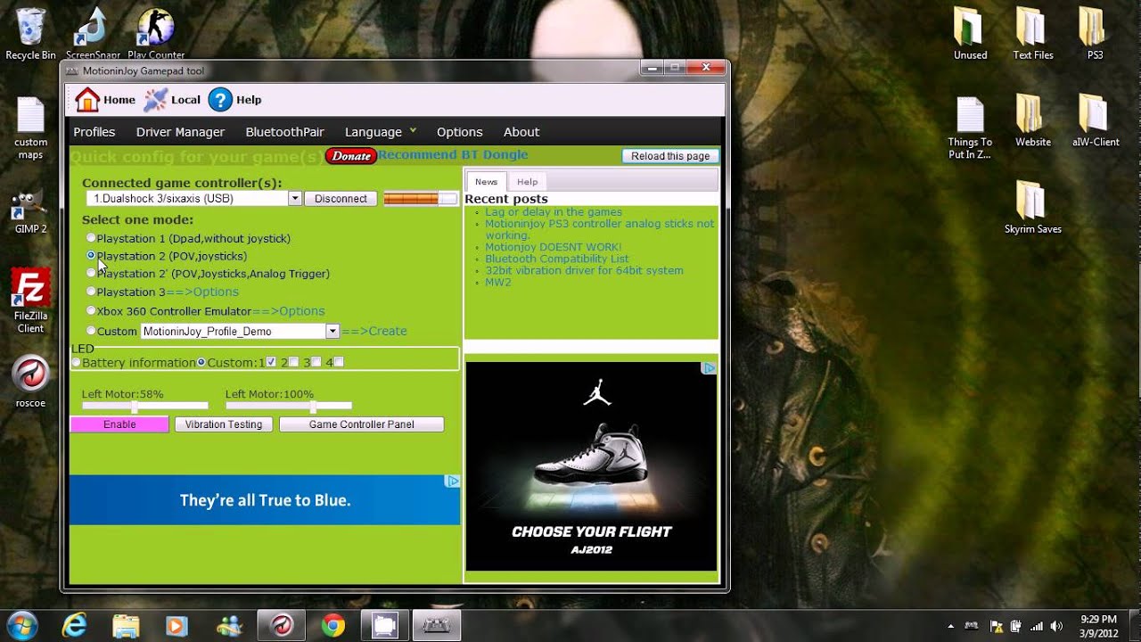Open the Help question mark icon
1141x642 pixels.
[220, 100]
